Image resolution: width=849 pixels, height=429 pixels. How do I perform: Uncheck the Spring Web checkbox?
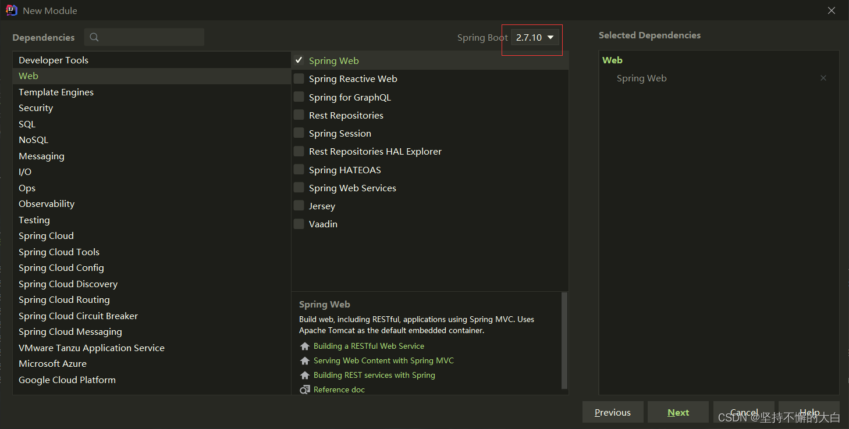pos(299,60)
